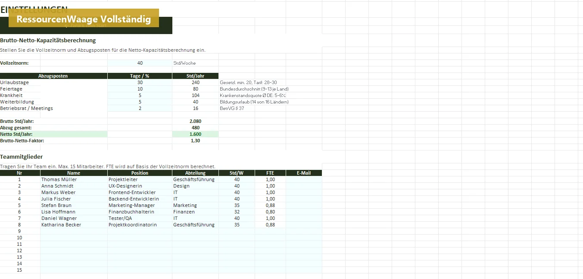
Task: Select the Teammitglieder section heading
Action: coord(22,157)
